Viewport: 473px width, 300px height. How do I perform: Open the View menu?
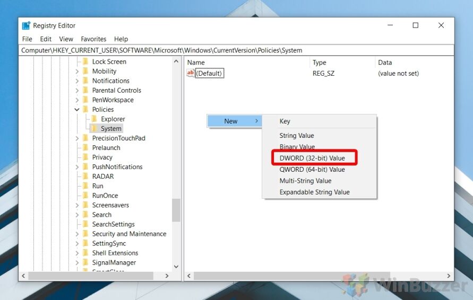tap(66, 39)
